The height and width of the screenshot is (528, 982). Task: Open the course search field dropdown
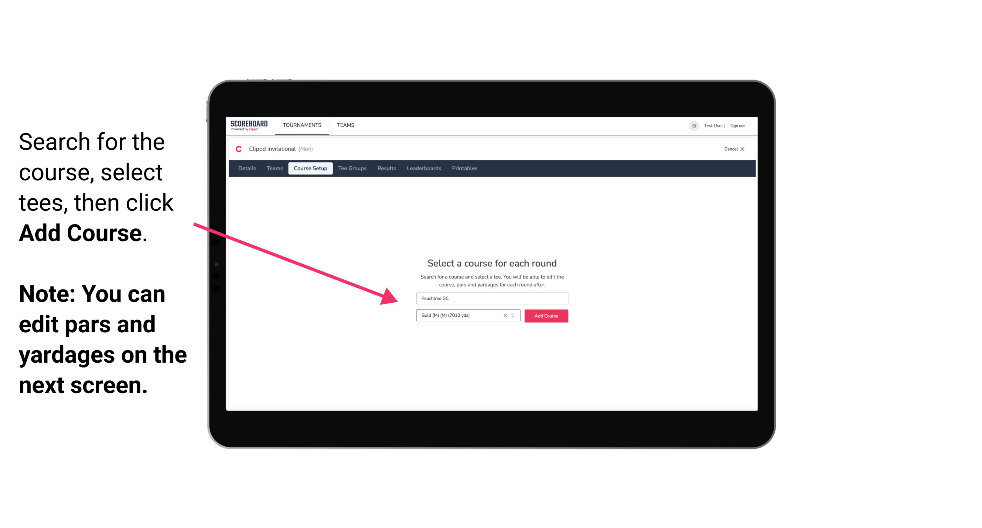[x=491, y=297]
